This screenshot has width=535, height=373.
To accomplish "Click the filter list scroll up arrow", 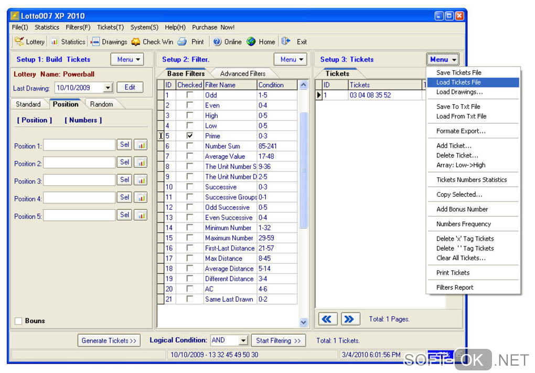I will pyautogui.click(x=303, y=85).
